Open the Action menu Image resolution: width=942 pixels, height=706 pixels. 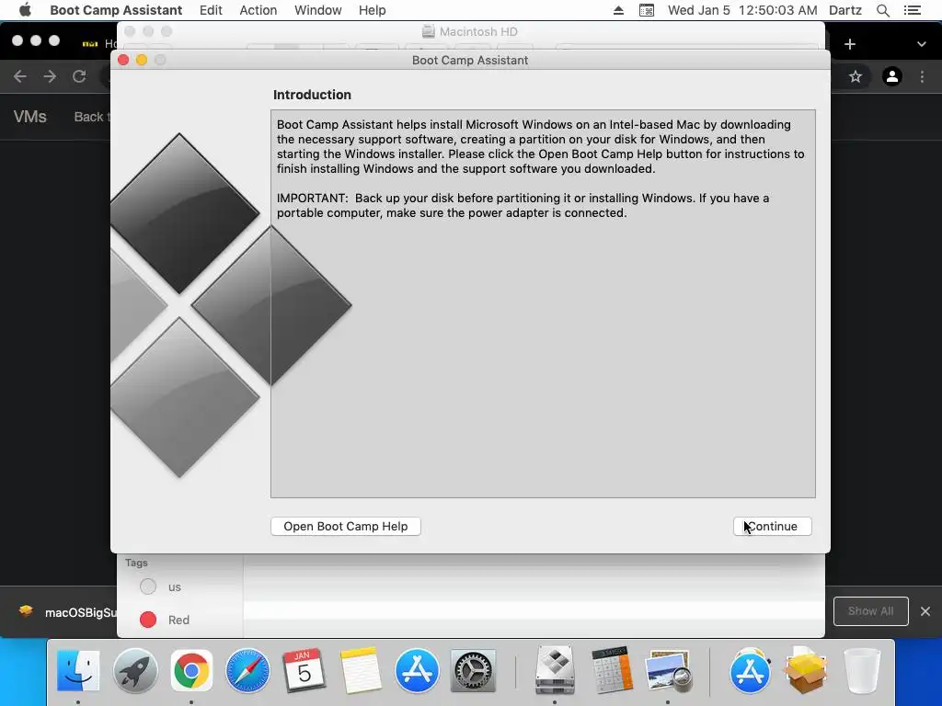258,10
